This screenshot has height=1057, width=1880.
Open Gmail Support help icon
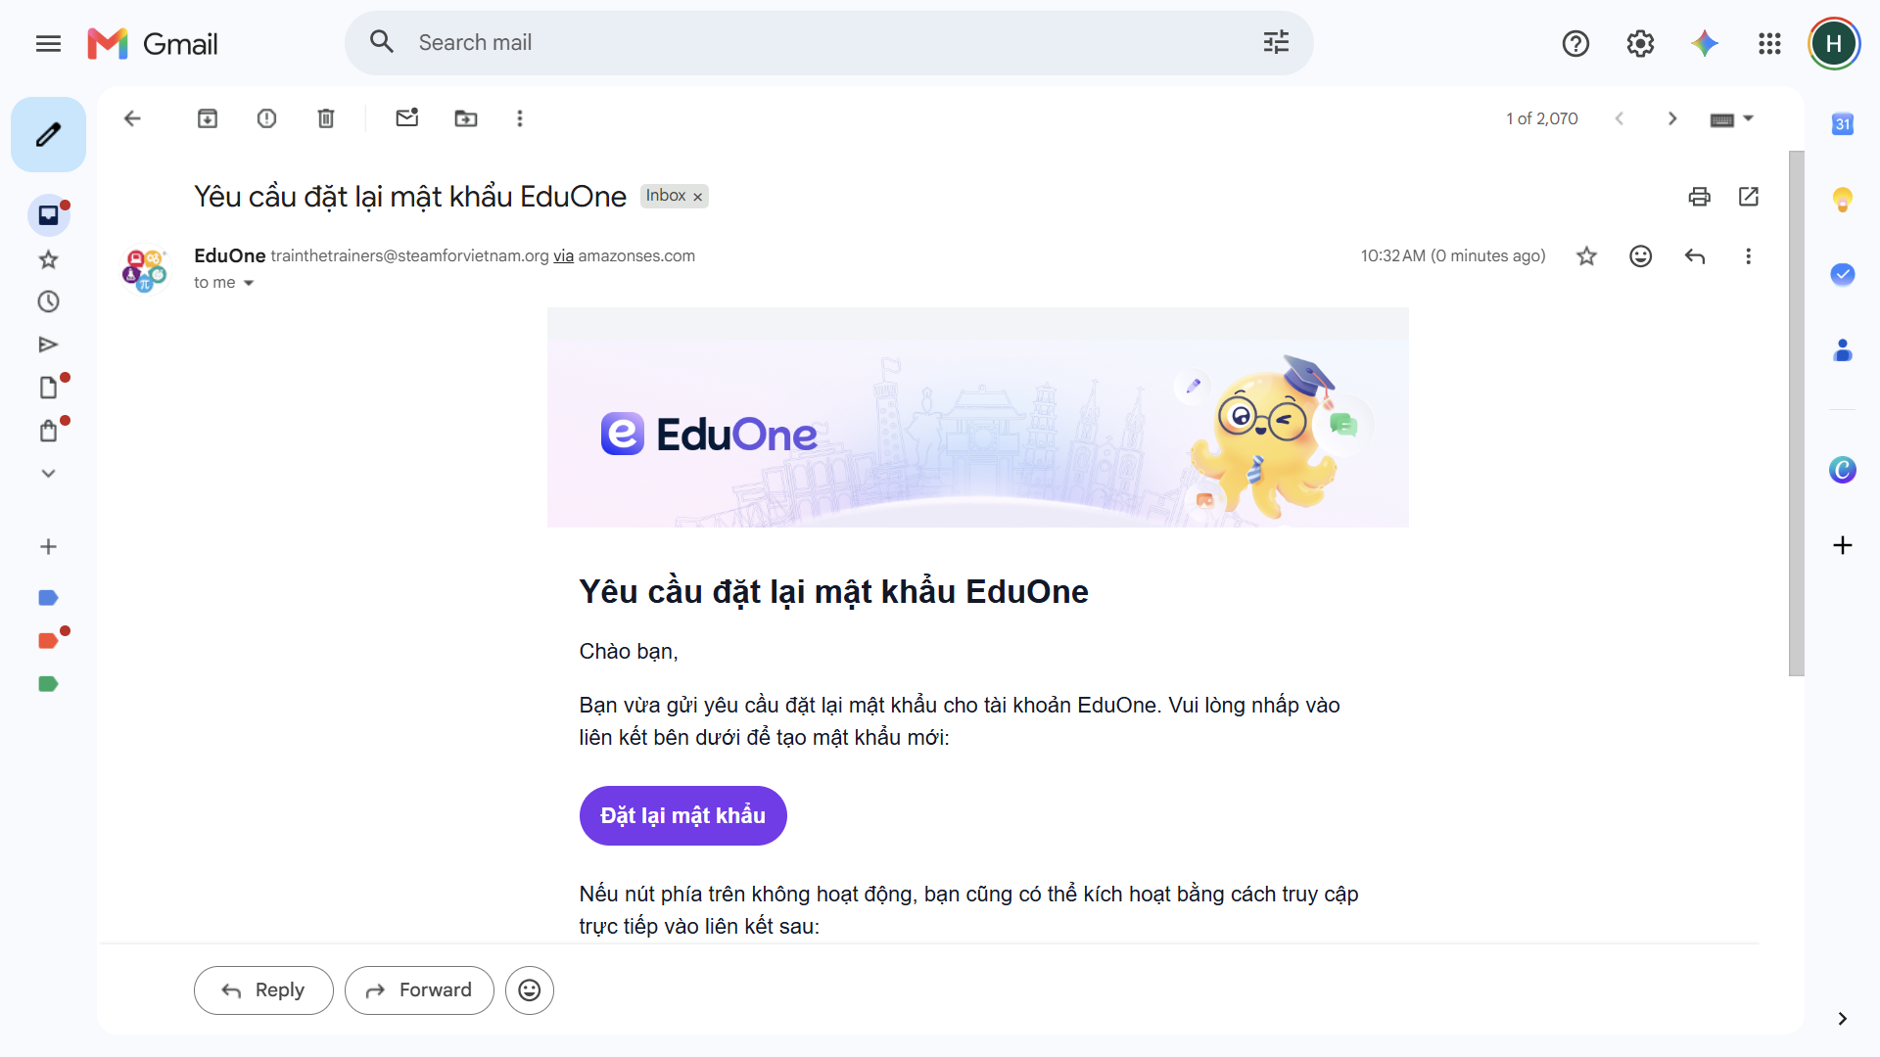point(1575,43)
